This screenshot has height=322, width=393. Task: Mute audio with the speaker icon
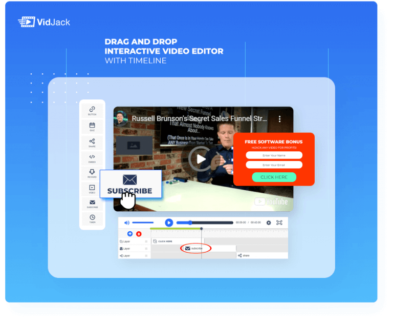(127, 223)
